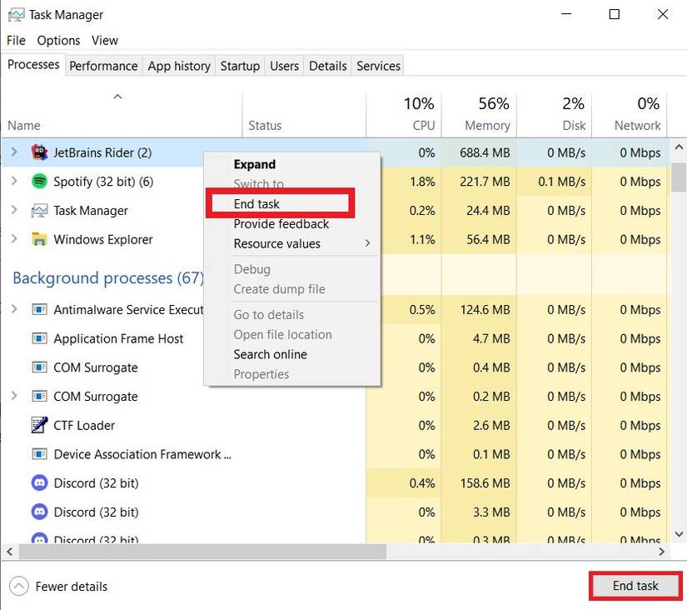Switch to the Startup tab
The width and height of the screenshot is (687, 610).
239,65
